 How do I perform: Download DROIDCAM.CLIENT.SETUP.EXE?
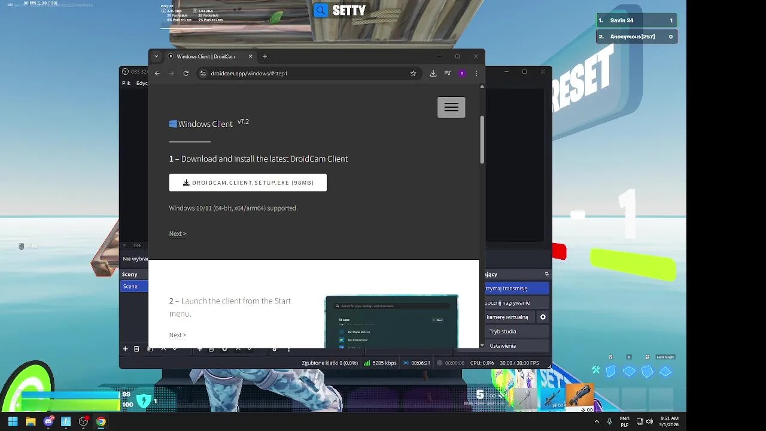[248, 183]
